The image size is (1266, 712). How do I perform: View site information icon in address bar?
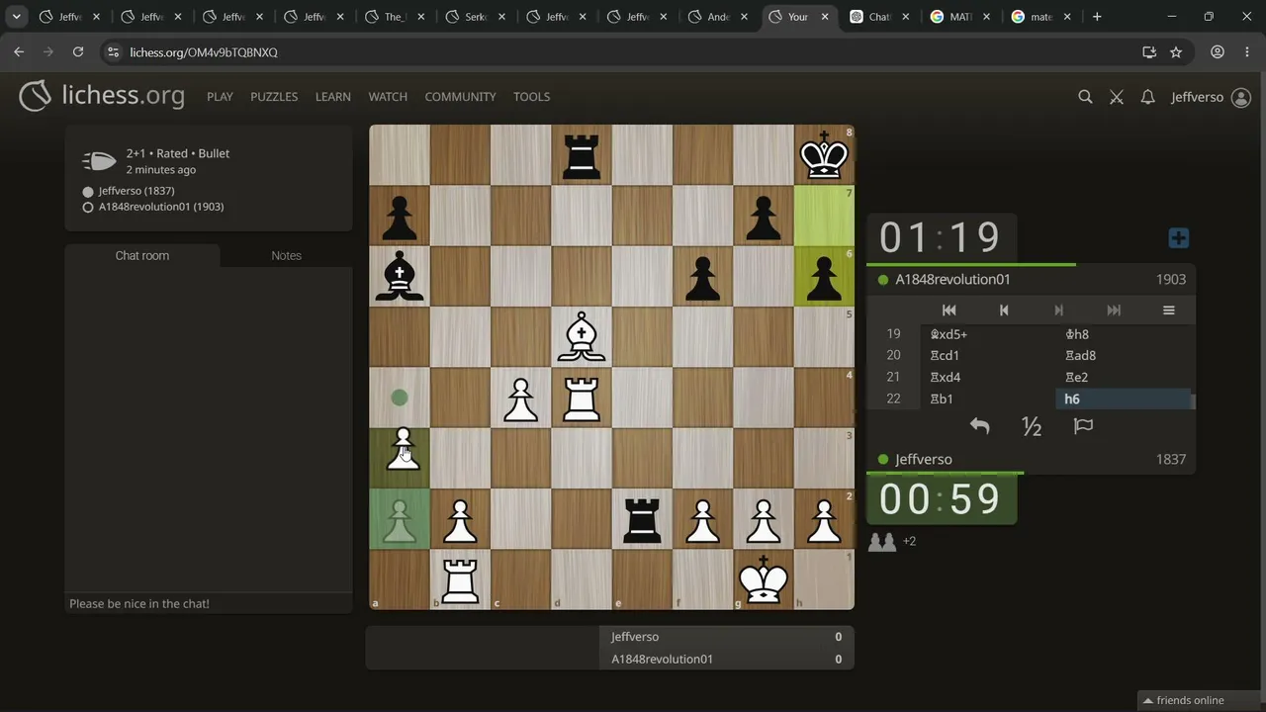[112, 52]
